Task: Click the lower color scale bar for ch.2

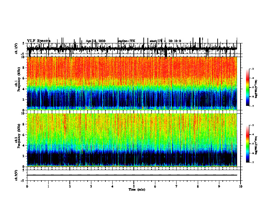Action: [x=248, y=144]
